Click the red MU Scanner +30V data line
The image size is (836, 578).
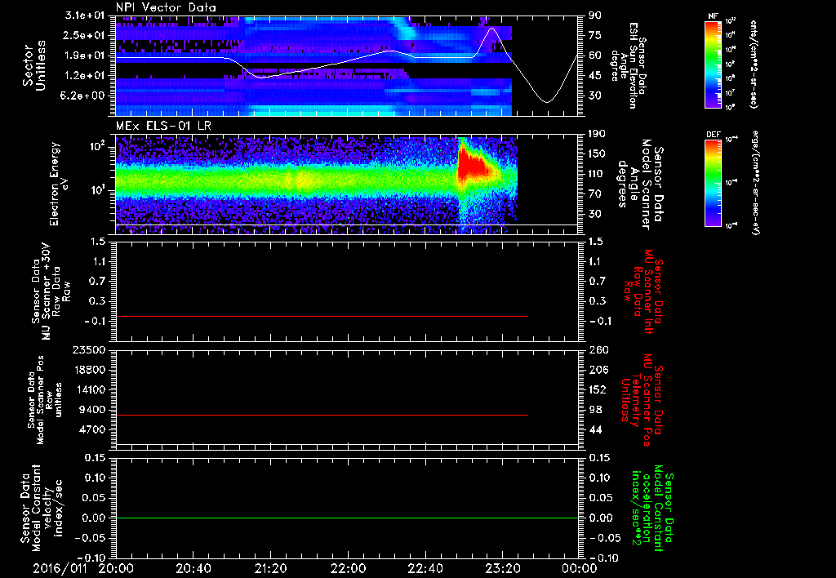point(322,316)
